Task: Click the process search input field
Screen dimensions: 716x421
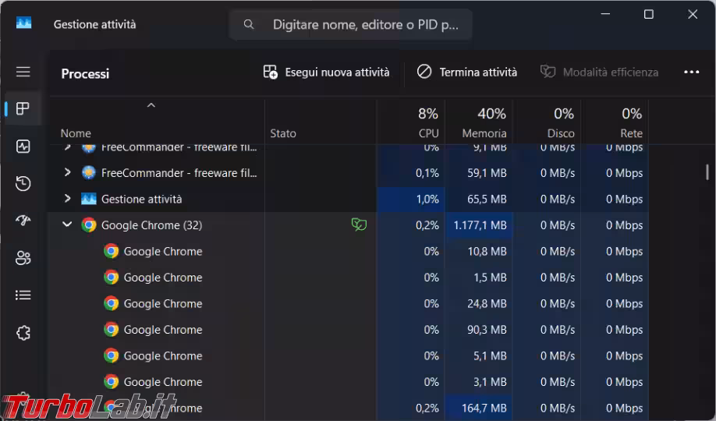Action: coord(351,24)
